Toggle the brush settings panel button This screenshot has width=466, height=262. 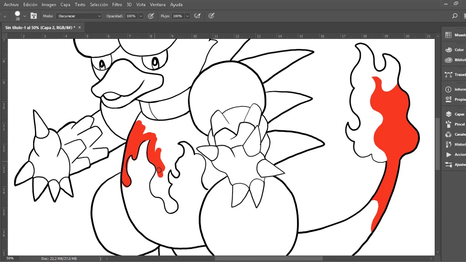click(34, 16)
